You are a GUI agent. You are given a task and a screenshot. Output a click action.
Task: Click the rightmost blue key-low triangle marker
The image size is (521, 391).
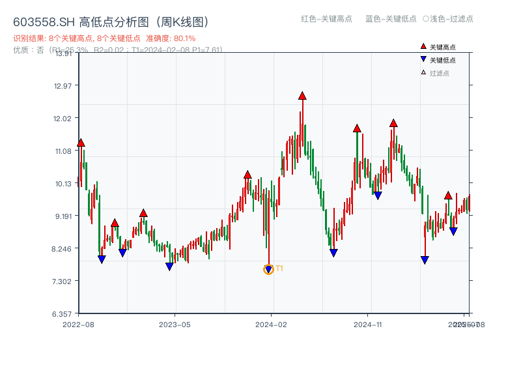click(454, 230)
